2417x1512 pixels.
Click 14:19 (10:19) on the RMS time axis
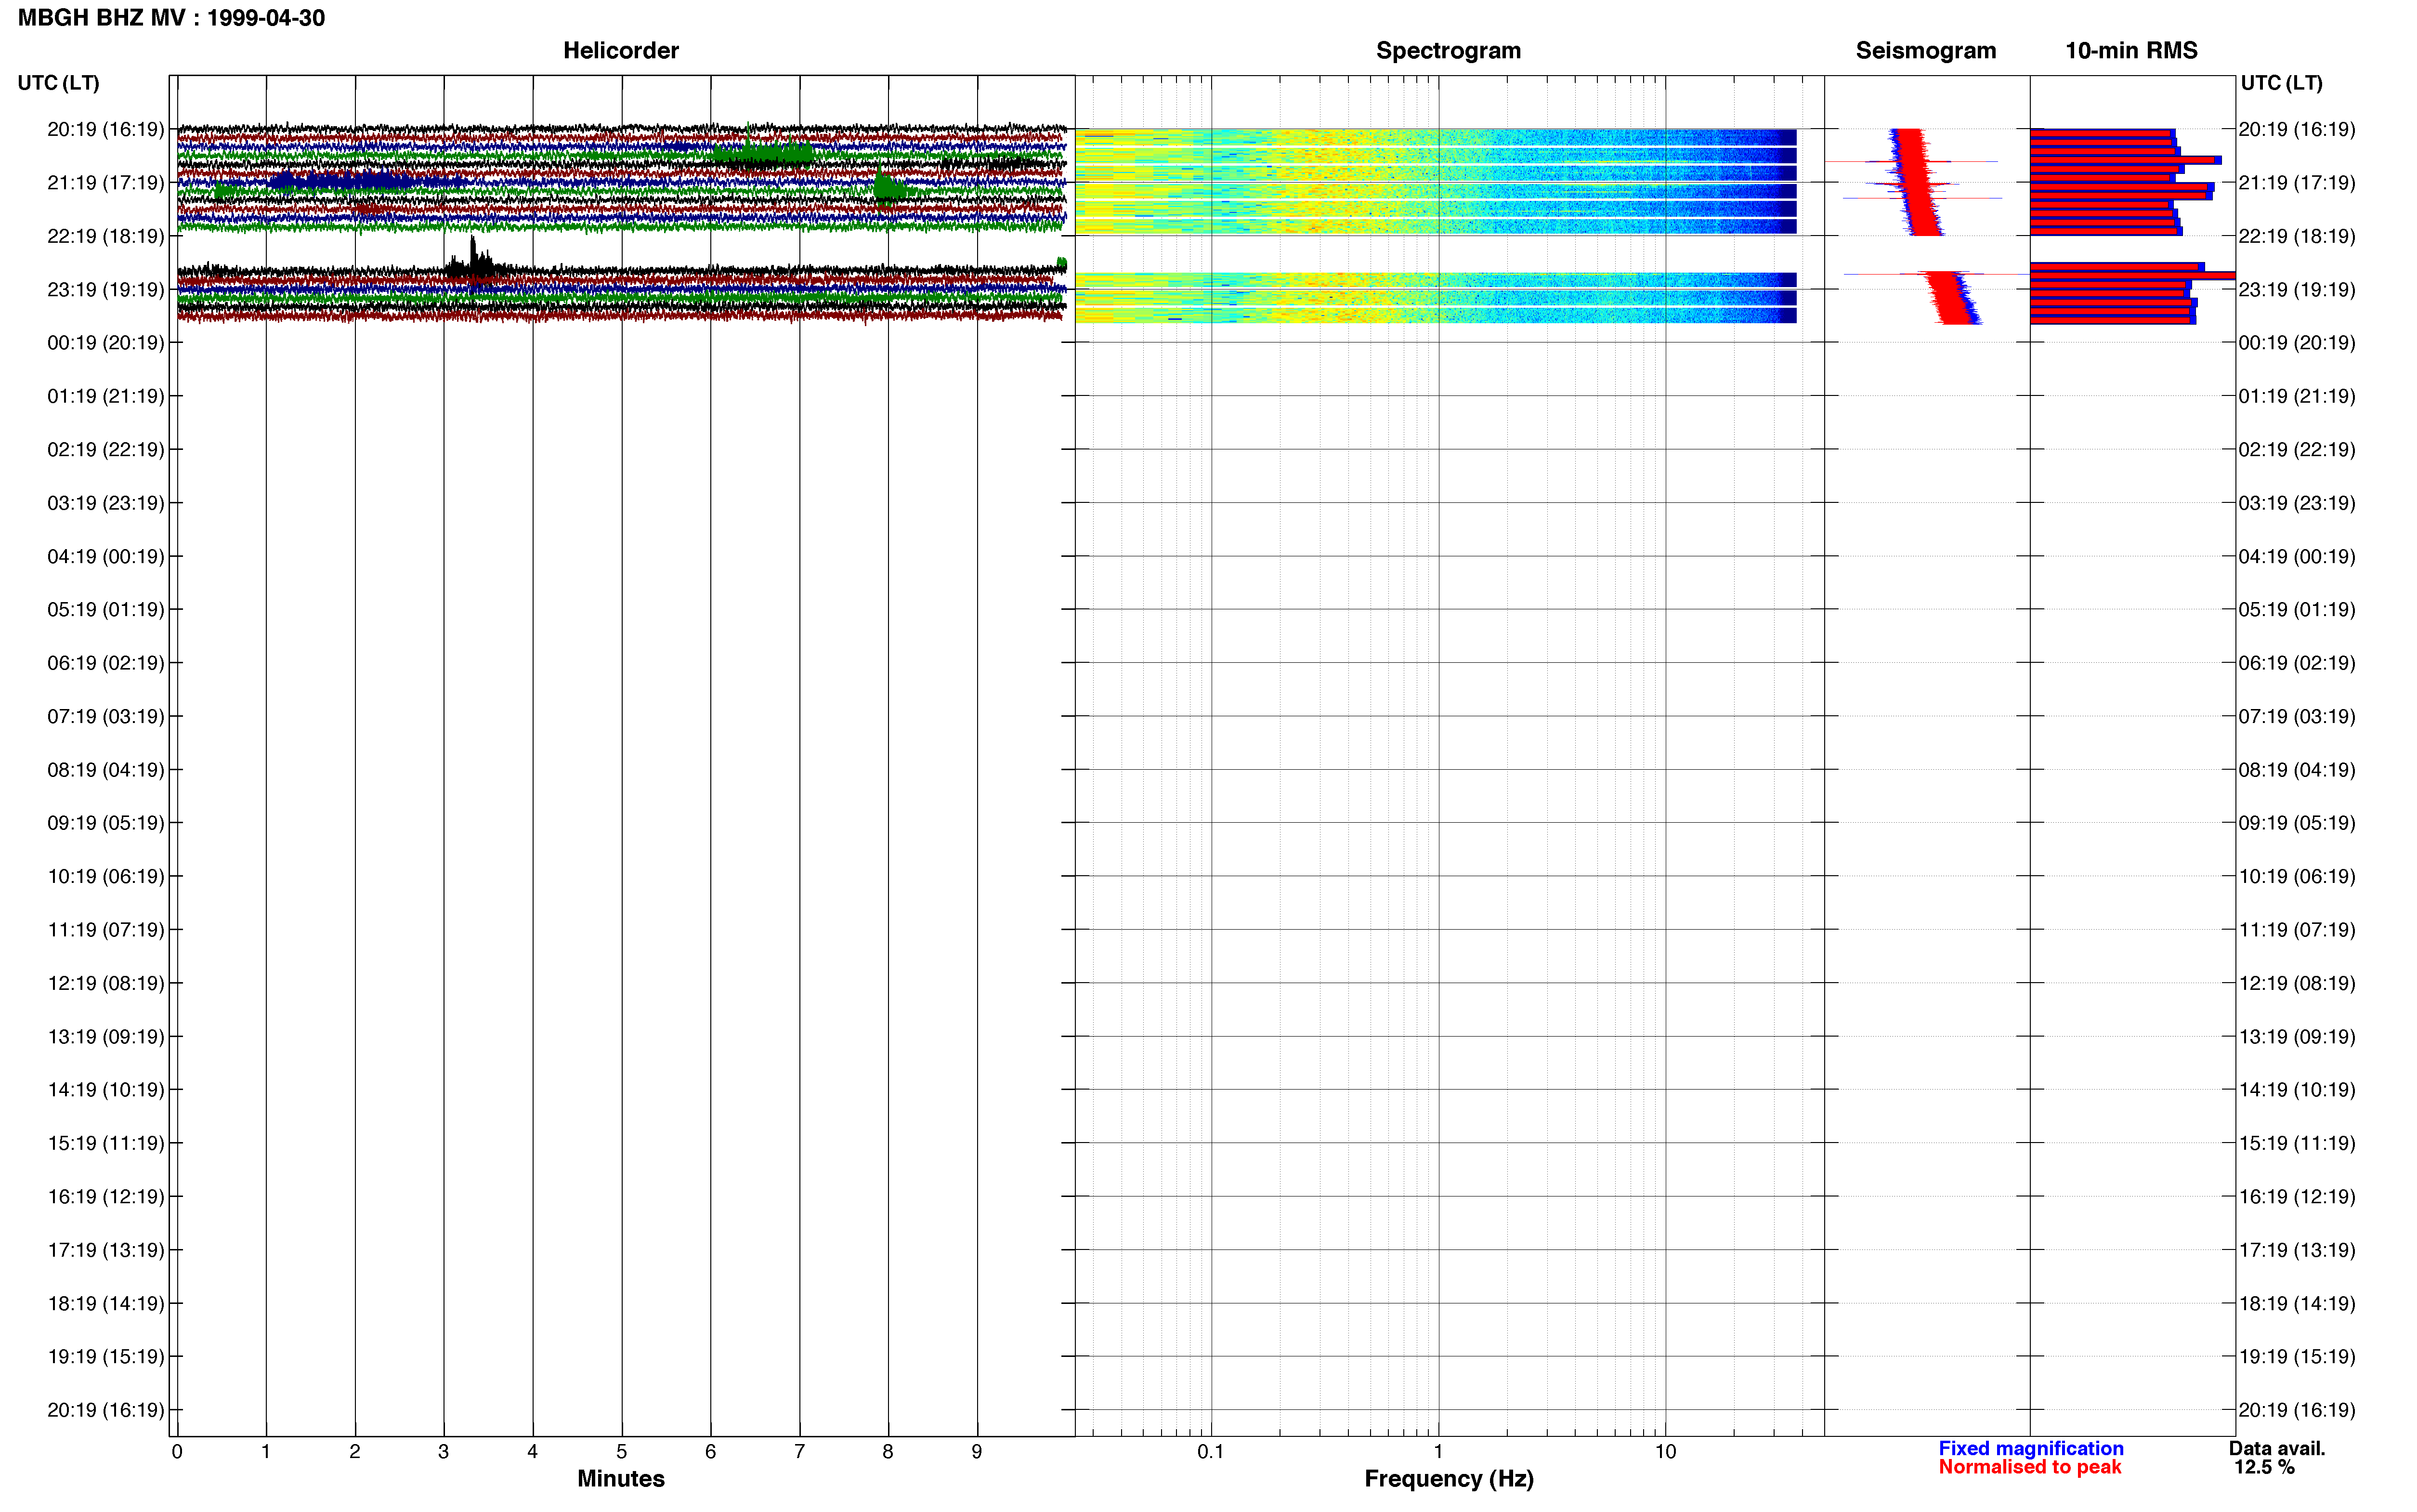coord(2297,1089)
